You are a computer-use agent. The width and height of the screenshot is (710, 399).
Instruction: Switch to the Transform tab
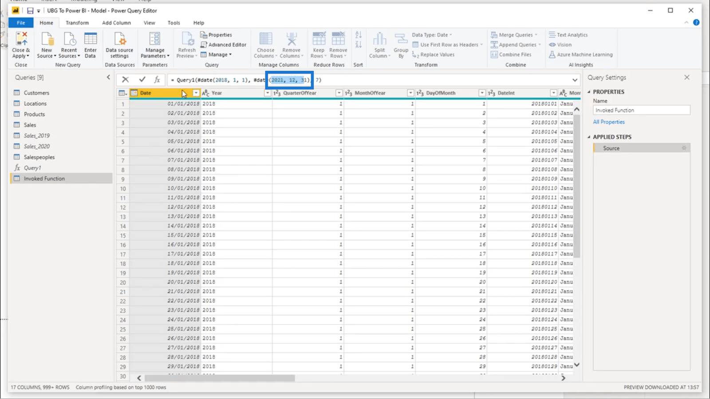tap(77, 23)
